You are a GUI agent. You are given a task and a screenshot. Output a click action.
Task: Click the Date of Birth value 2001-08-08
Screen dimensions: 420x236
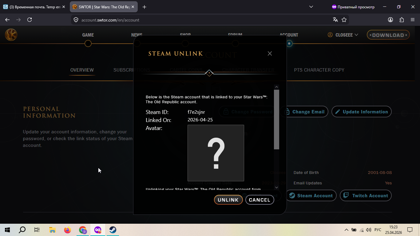380,172
